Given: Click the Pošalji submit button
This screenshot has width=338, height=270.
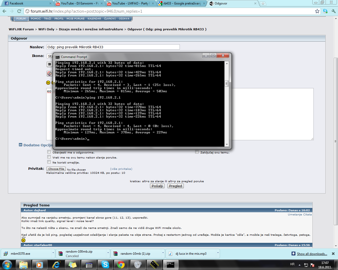Looking at the screenshot, I should 157,186.
